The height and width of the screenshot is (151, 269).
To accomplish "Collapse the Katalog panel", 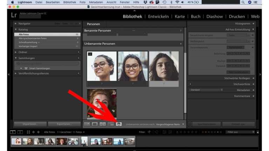I will point(16,29).
